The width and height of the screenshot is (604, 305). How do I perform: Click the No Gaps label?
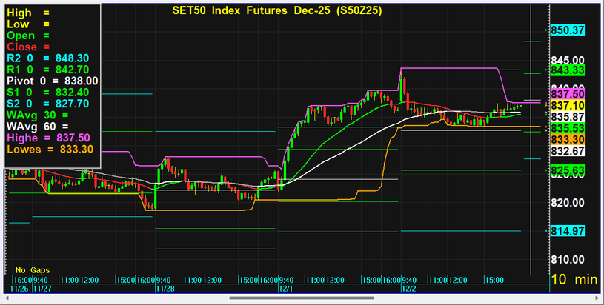[30, 269]
